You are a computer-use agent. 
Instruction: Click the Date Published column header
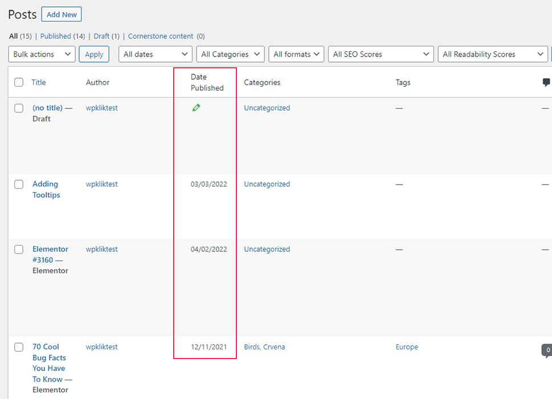207,83
